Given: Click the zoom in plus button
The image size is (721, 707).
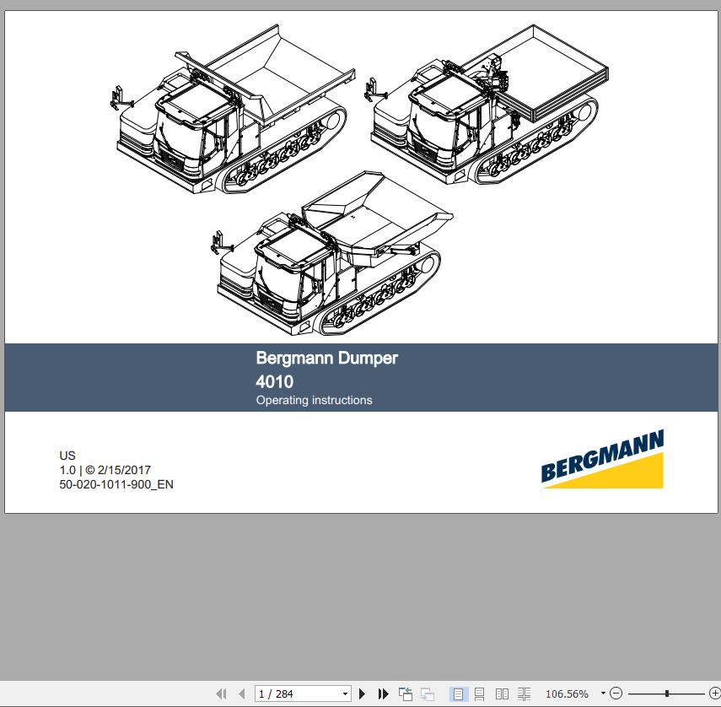Looking at the screenshot, I should pos(715,694).
